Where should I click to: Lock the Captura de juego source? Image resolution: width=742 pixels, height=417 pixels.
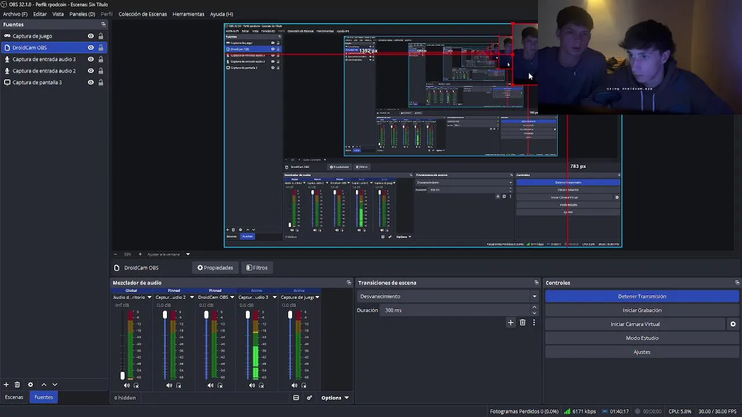point(100,36)
